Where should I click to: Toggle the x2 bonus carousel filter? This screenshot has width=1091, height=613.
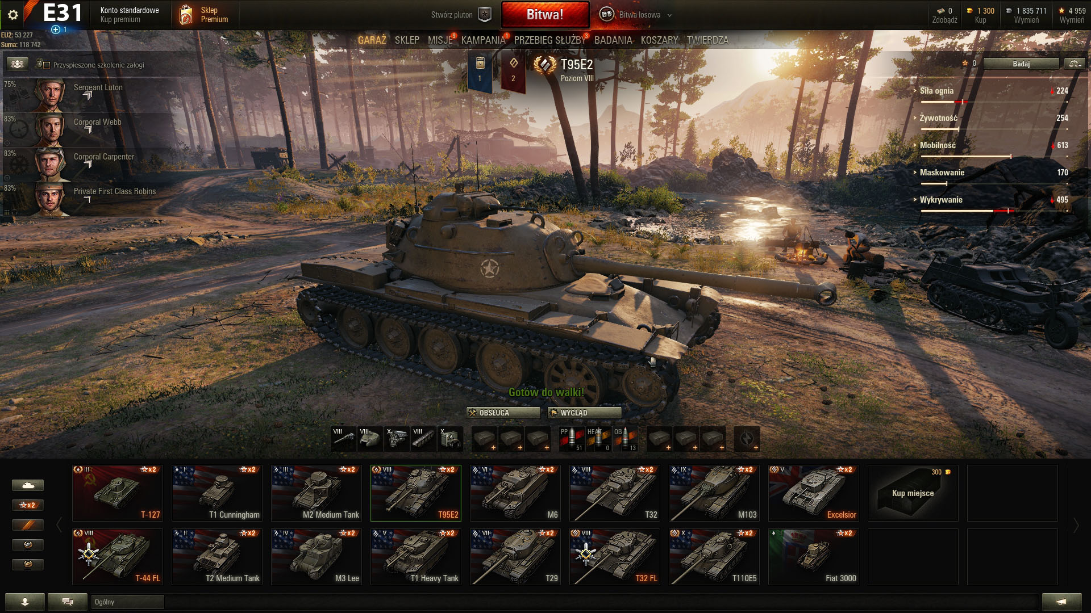[x=27, y=505]
